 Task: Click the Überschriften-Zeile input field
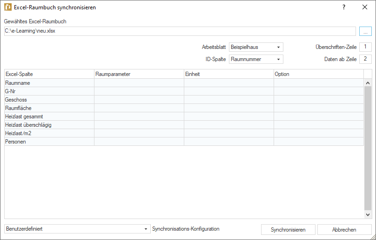(x=365, y=47)
